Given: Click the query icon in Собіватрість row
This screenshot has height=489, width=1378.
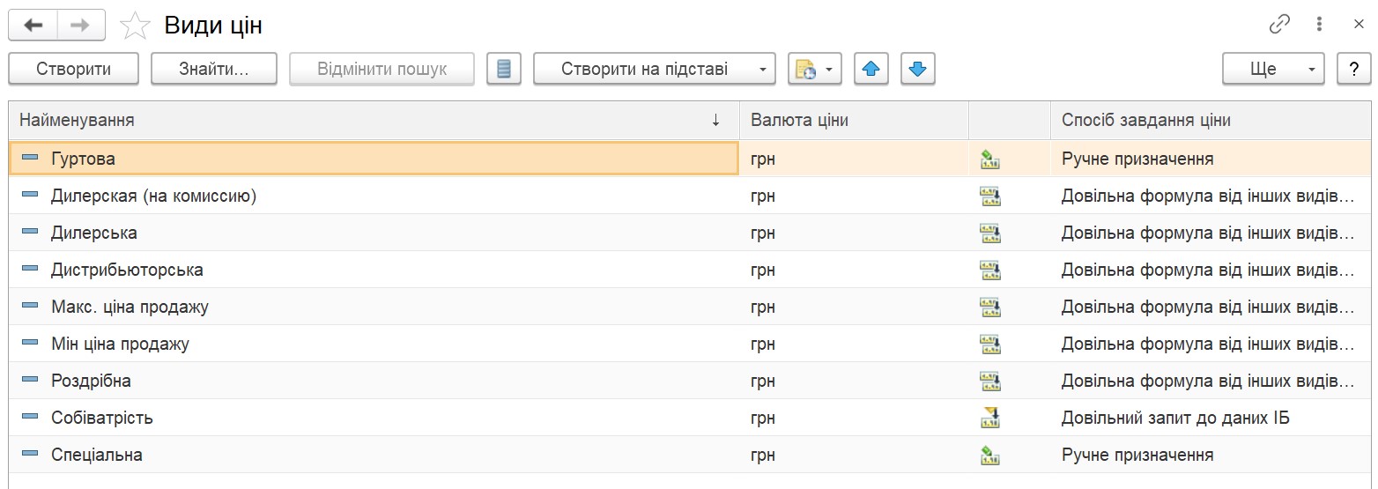Looking at the screenshot, I should point(990,419).
